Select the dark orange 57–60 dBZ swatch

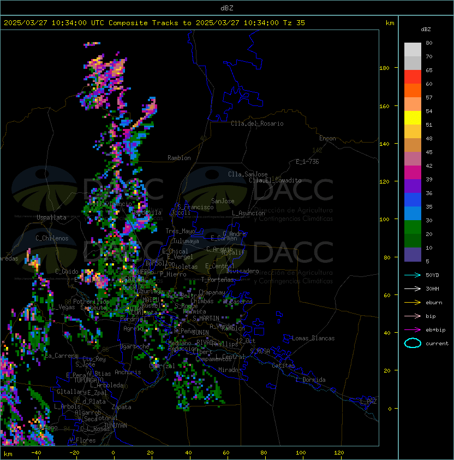point(413,90)
